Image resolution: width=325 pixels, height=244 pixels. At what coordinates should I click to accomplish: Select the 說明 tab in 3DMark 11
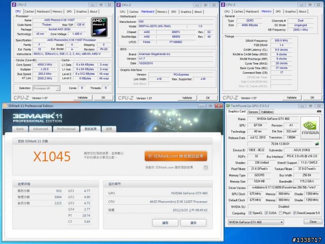(x=109, y=129)
